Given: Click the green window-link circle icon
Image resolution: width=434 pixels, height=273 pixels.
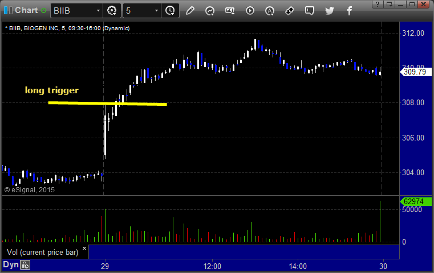Looking at the screenshot, I should click(x=43, y=11).
